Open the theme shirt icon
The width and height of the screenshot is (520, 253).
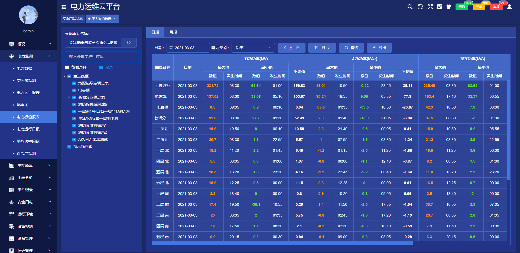[449, 7]
